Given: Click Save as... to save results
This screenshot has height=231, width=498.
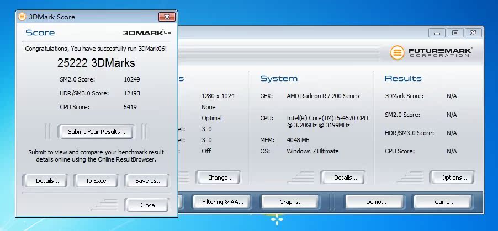Looking at the screenshot, I should [147, 181].
